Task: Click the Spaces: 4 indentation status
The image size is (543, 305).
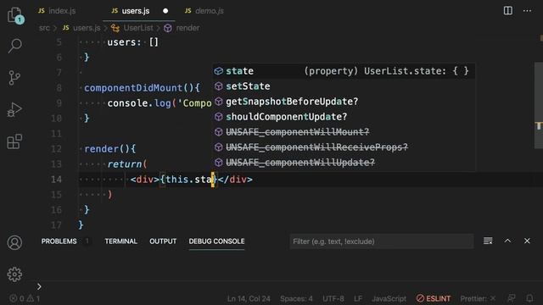Action: click(x=296, y=298)
